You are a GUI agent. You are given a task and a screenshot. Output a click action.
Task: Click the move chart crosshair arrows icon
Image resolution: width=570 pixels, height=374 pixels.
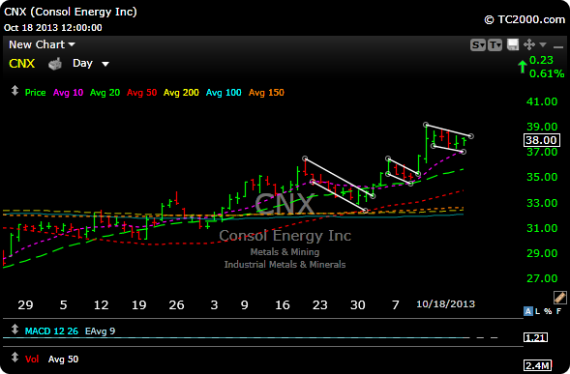(529, 44)
